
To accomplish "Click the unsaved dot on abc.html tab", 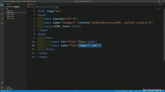I will 36,4.
